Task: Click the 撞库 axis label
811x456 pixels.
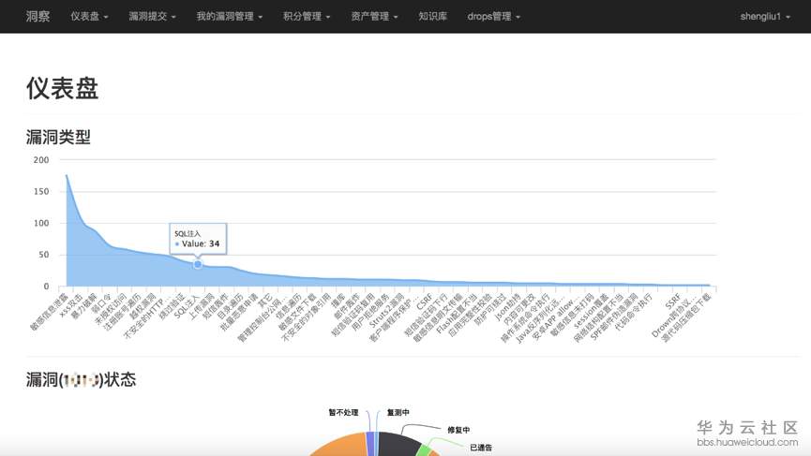Action: click(x=338, y=301)
